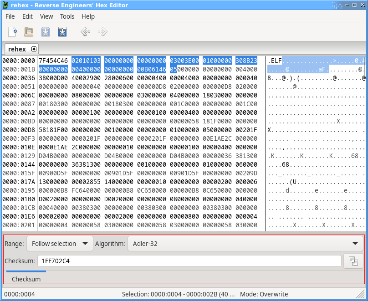The height and width of the screenshot is (301, 368).
Task: Click the Checksum value field 1FE702C4
Action: click(189, 261)
